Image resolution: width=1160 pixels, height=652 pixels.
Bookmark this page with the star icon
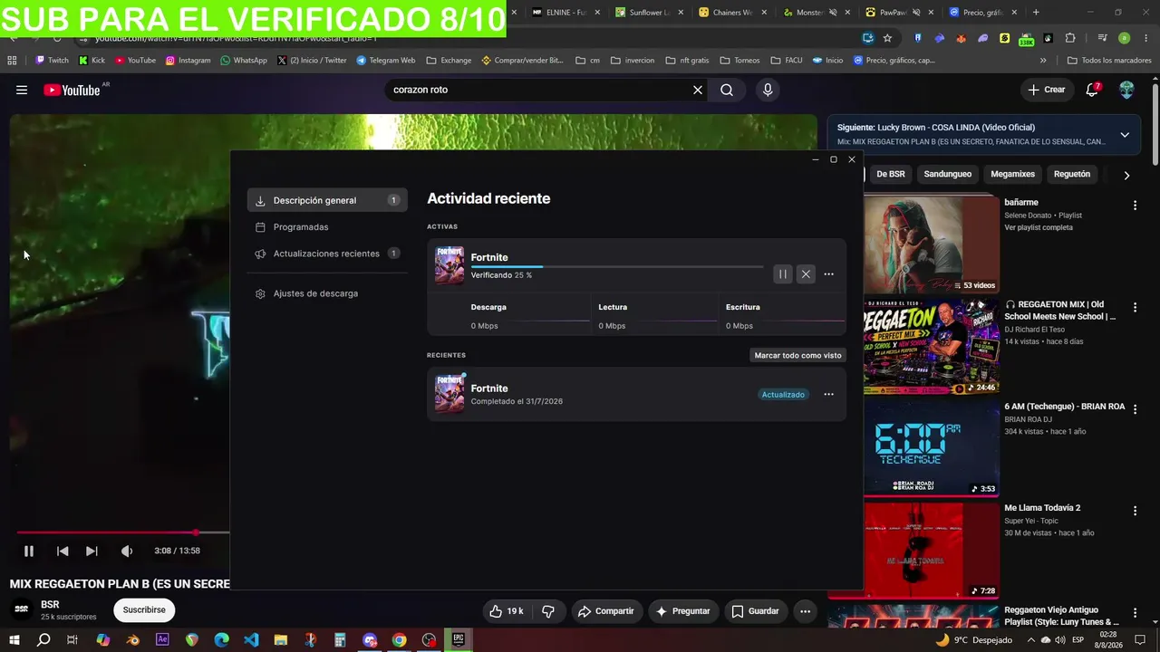tap(887, 38)
